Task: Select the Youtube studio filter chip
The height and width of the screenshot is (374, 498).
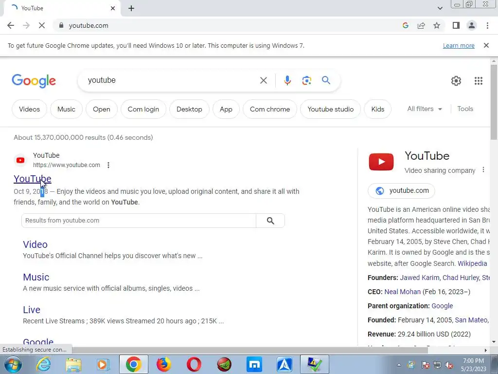Action: click(x=330, y=109)
